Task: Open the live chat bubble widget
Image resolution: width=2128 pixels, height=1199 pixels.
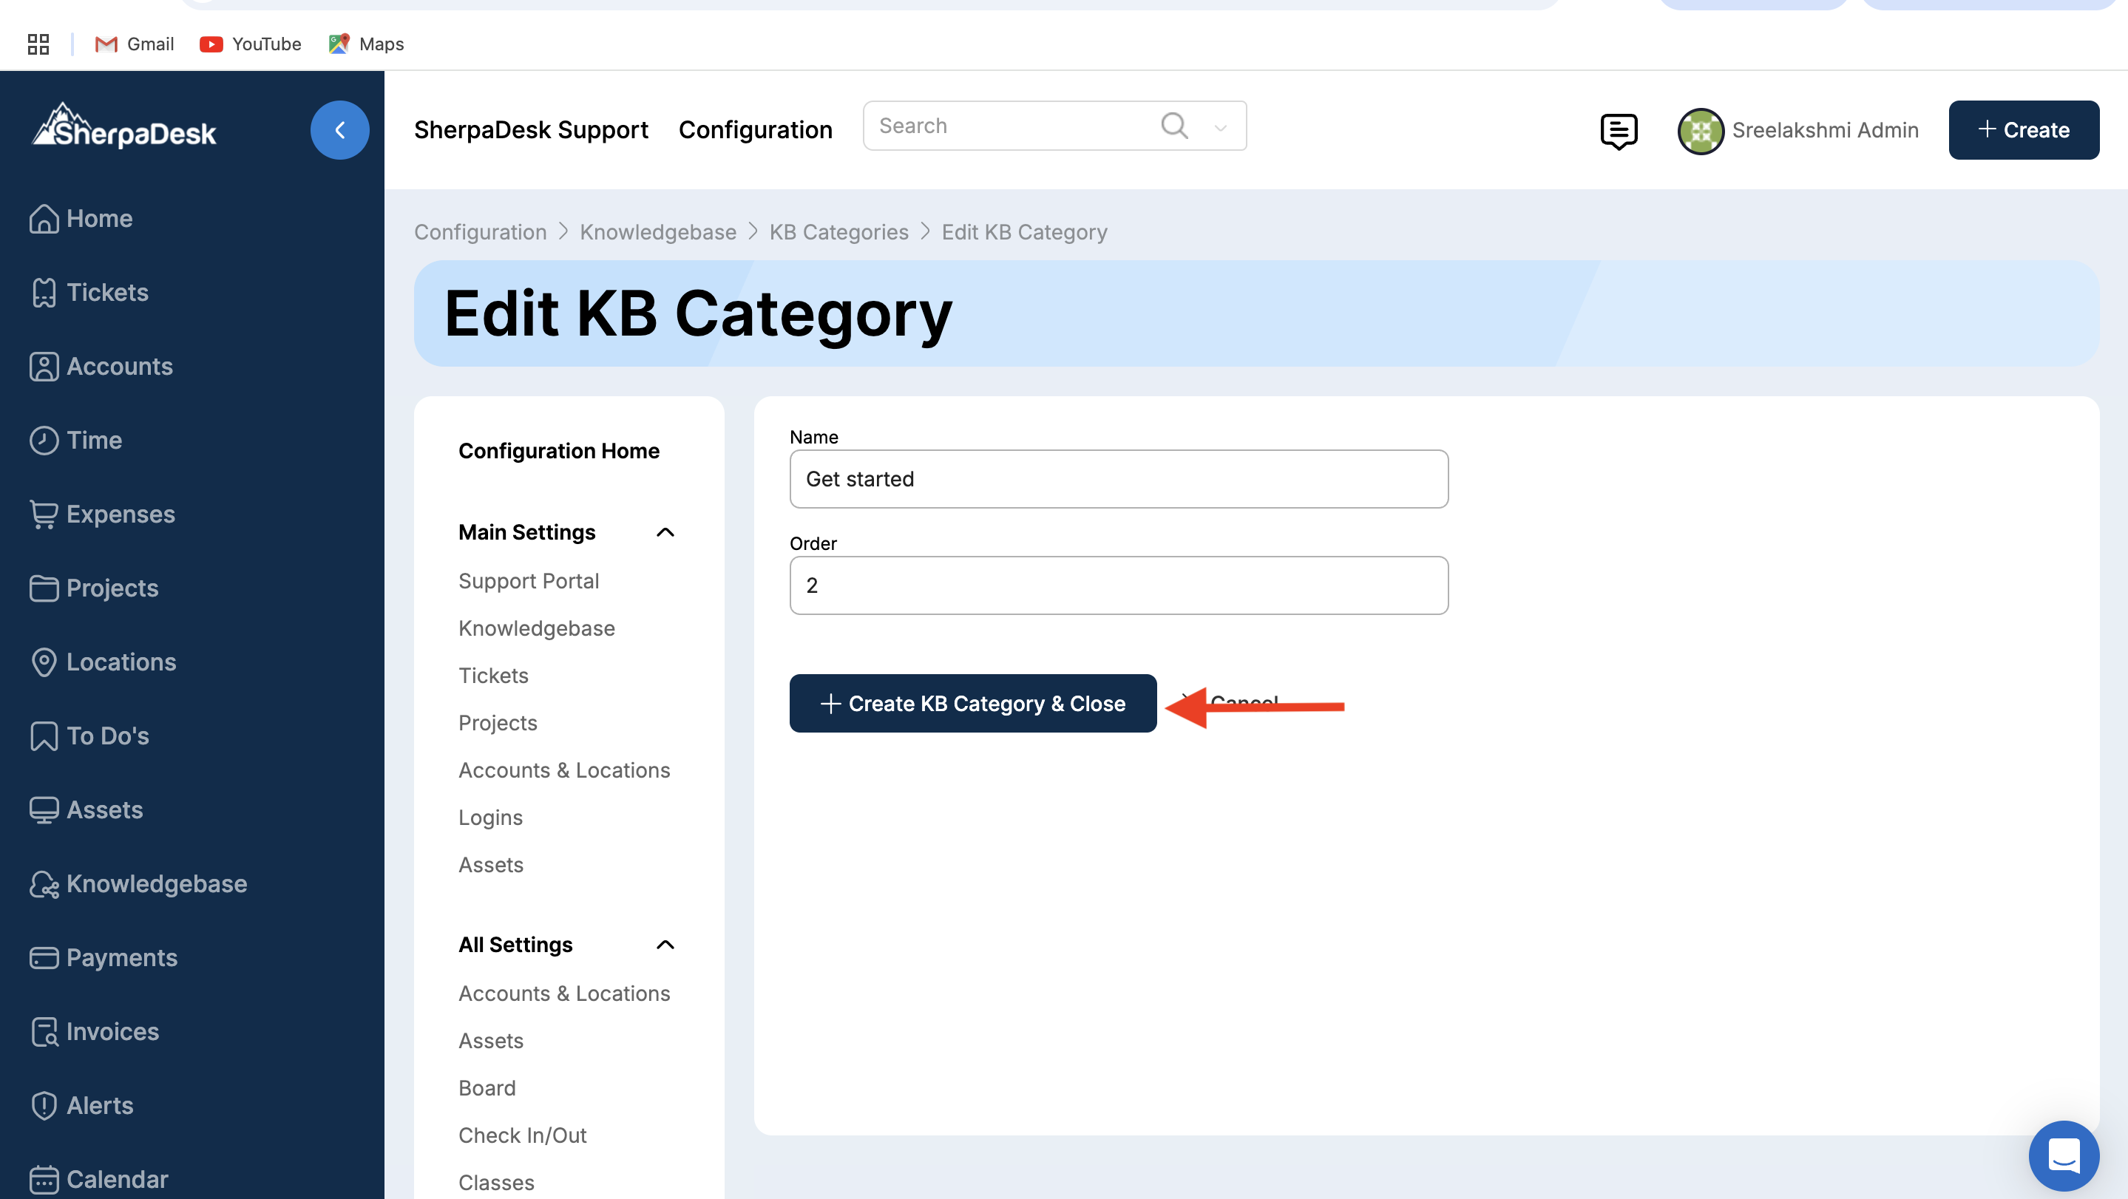Action: 2063,1155
